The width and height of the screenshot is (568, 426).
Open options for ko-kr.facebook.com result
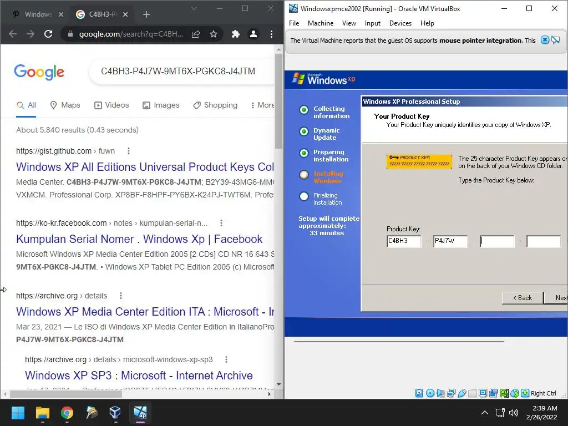[x=221, y=223]
